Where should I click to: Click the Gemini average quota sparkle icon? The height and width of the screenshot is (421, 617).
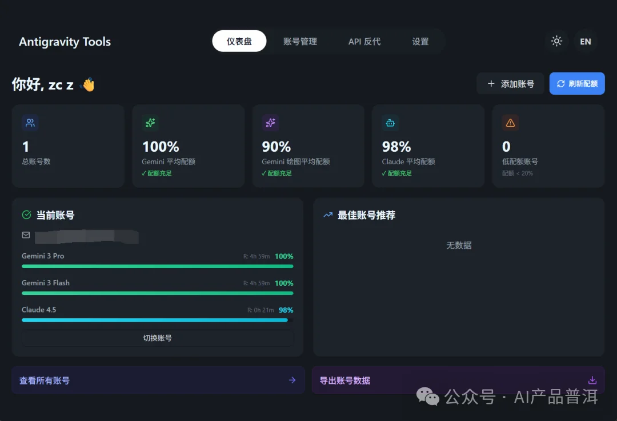click(x=150, y=123)
